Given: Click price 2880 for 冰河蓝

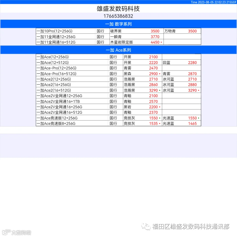Looking at the screenshot, I should pos(192,85).
